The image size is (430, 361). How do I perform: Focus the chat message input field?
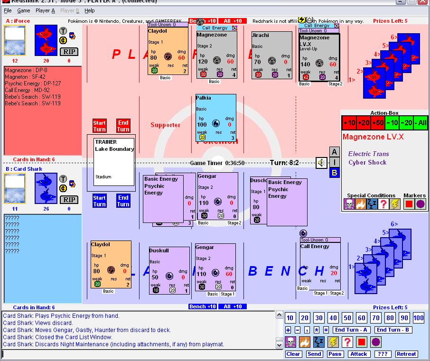pyautogui.click(x=141, y=354)
